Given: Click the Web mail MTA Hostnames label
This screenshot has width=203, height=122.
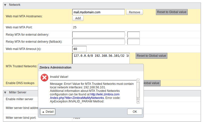Looking at the screenshot, I should tap(24, 16).
